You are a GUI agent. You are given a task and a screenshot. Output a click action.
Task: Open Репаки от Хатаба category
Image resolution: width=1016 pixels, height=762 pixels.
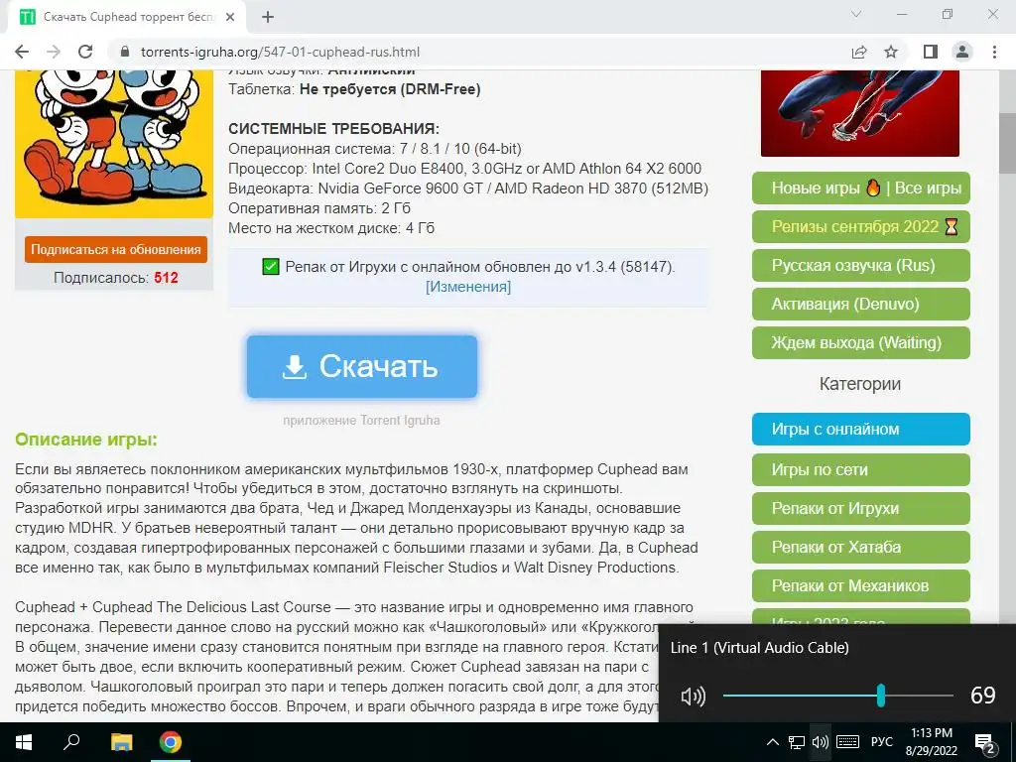coord(861,547)
